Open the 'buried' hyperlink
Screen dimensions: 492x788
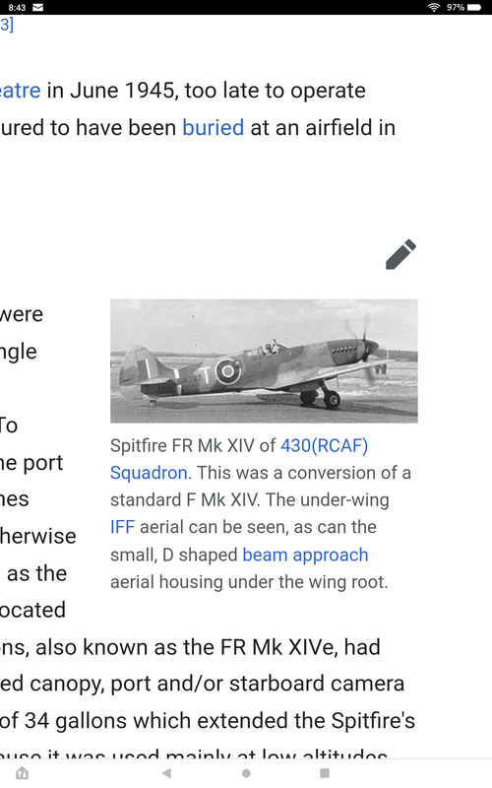click(213, 128)
